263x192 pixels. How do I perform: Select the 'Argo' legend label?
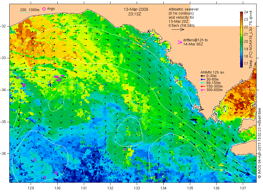point(51,9)
